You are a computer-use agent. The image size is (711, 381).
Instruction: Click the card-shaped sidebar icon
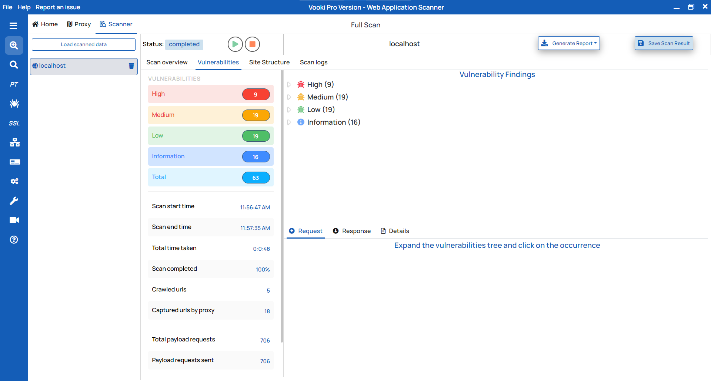[15, 162]
